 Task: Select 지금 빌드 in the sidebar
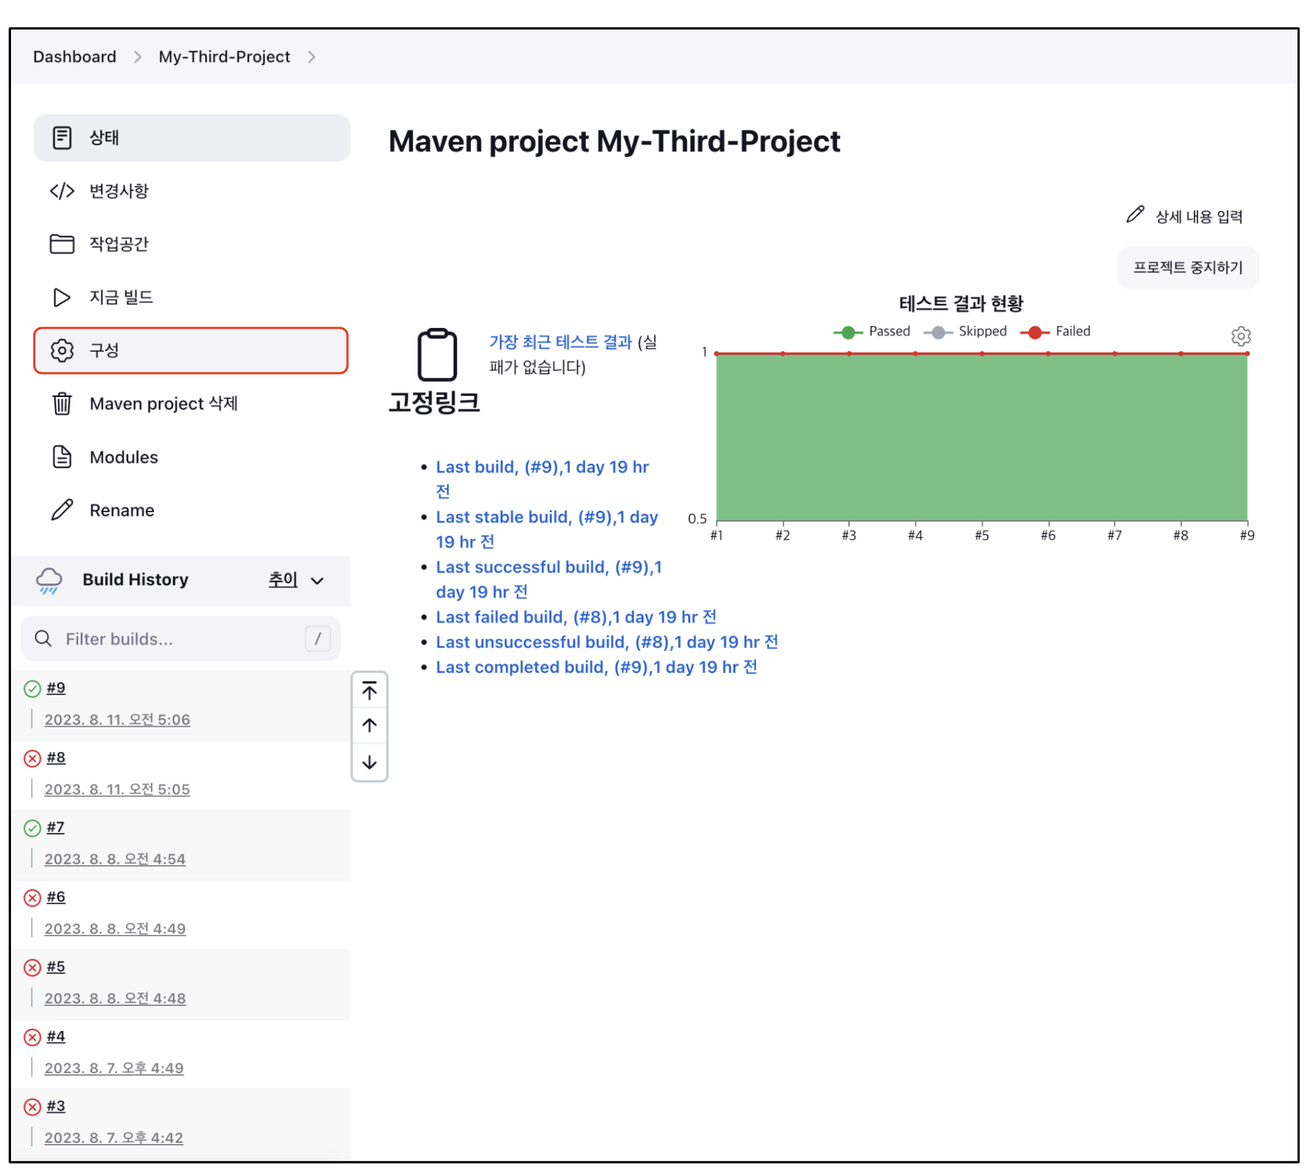(x=121, y=297)
